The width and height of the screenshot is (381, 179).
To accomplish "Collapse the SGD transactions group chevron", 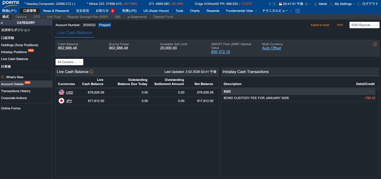I will pos(370,91).
